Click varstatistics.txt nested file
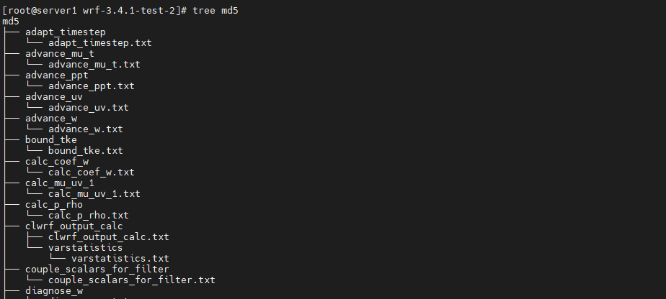 [x=120, y=258]
